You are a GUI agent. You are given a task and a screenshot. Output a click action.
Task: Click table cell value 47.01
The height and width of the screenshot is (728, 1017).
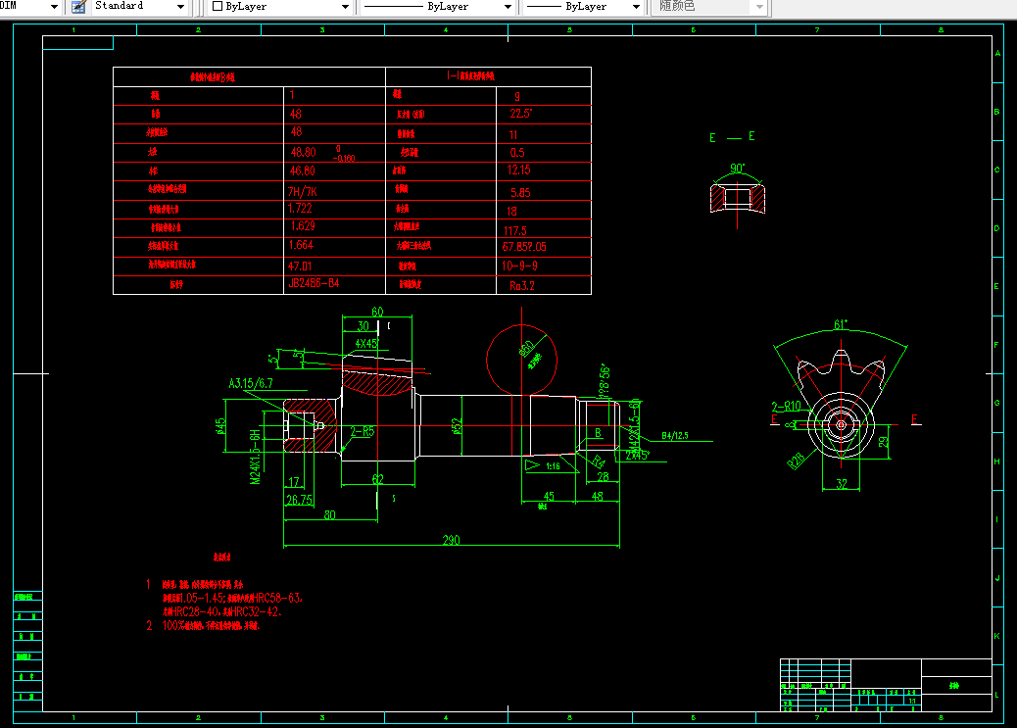tap(300, 267)
